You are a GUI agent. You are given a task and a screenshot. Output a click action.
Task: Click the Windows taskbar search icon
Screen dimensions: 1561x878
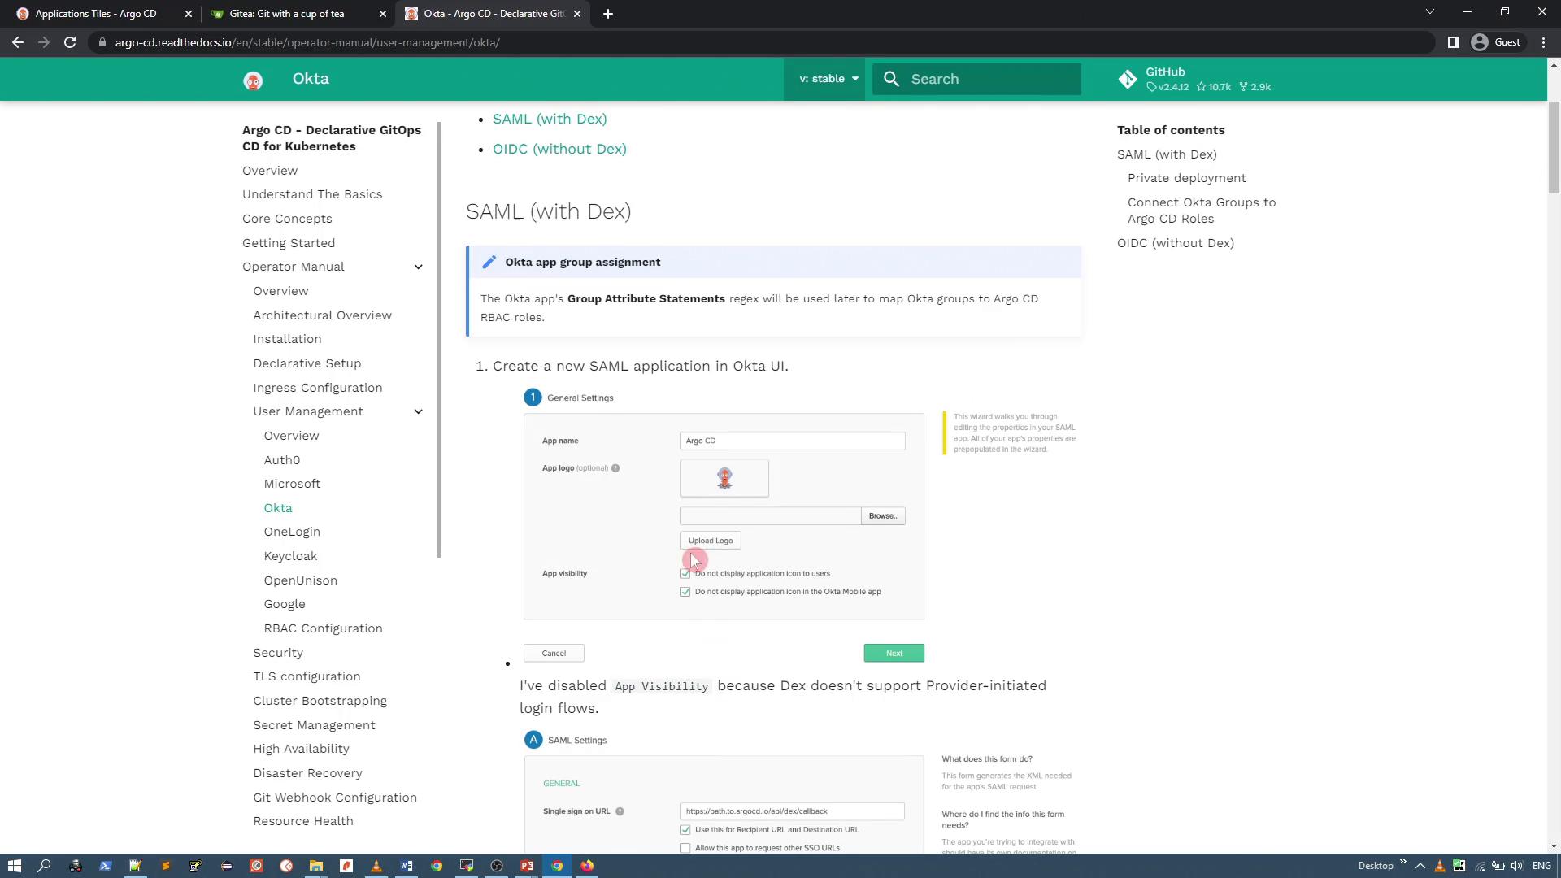pyautogui.click(x=45, y=866)
